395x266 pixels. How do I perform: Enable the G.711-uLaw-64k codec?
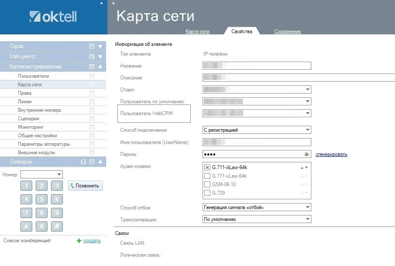pyautogui.click(x=207, y=175)
